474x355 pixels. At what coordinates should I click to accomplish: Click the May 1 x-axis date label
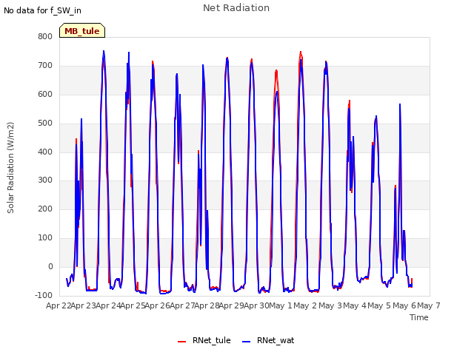tap(281, 305)
